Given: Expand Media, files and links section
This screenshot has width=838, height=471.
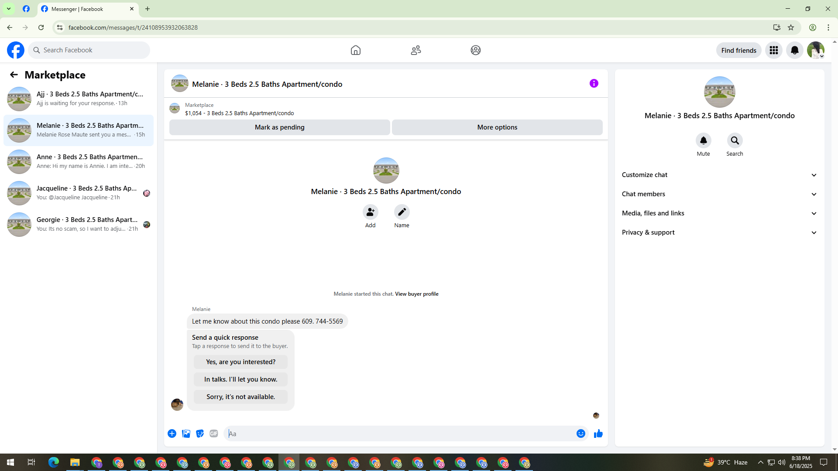Looking at the screenshot, I should [719, 213].
